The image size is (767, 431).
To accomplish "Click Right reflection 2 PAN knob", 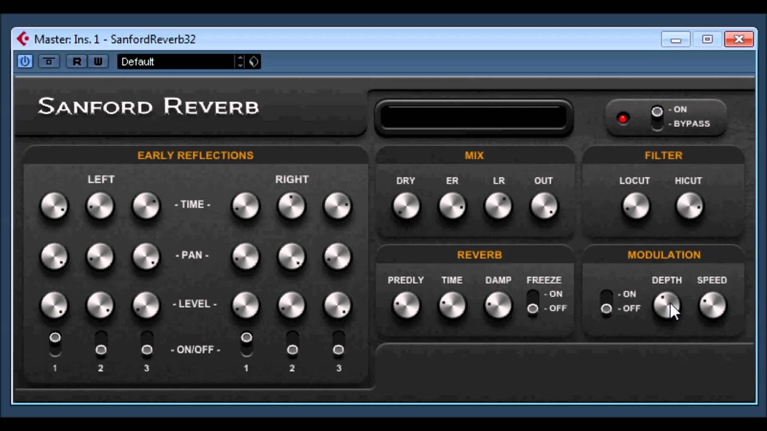I will (x=292, y=256).
